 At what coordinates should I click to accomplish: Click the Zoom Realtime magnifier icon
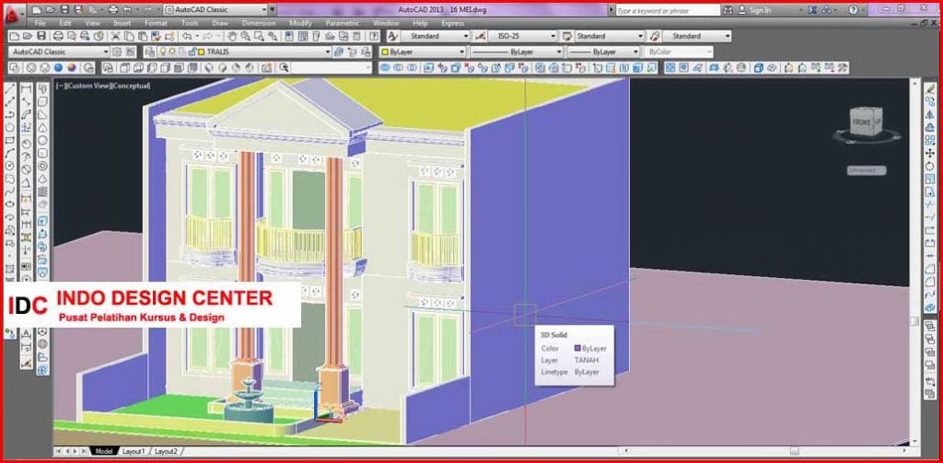246,36
